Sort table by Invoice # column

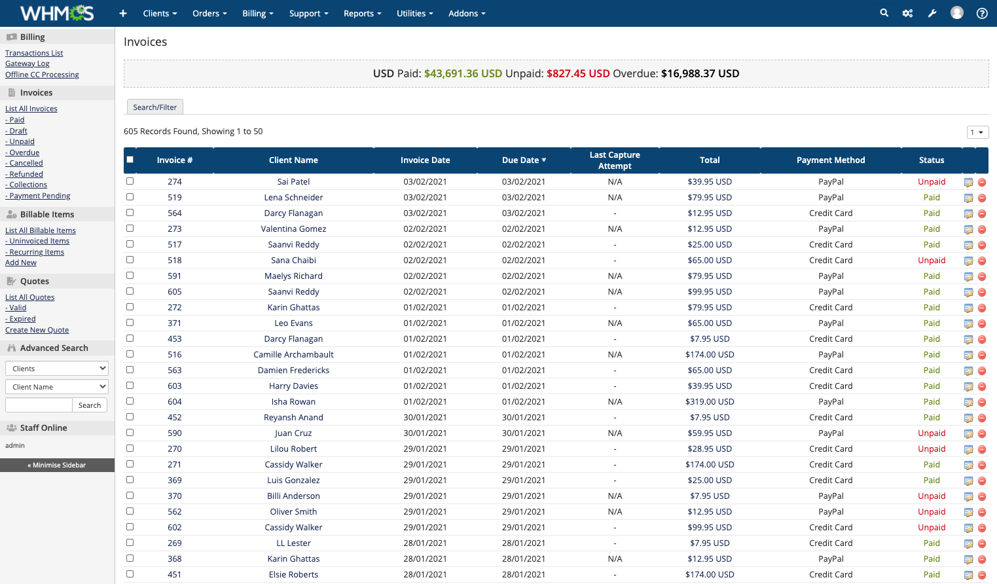coord(175,160)
